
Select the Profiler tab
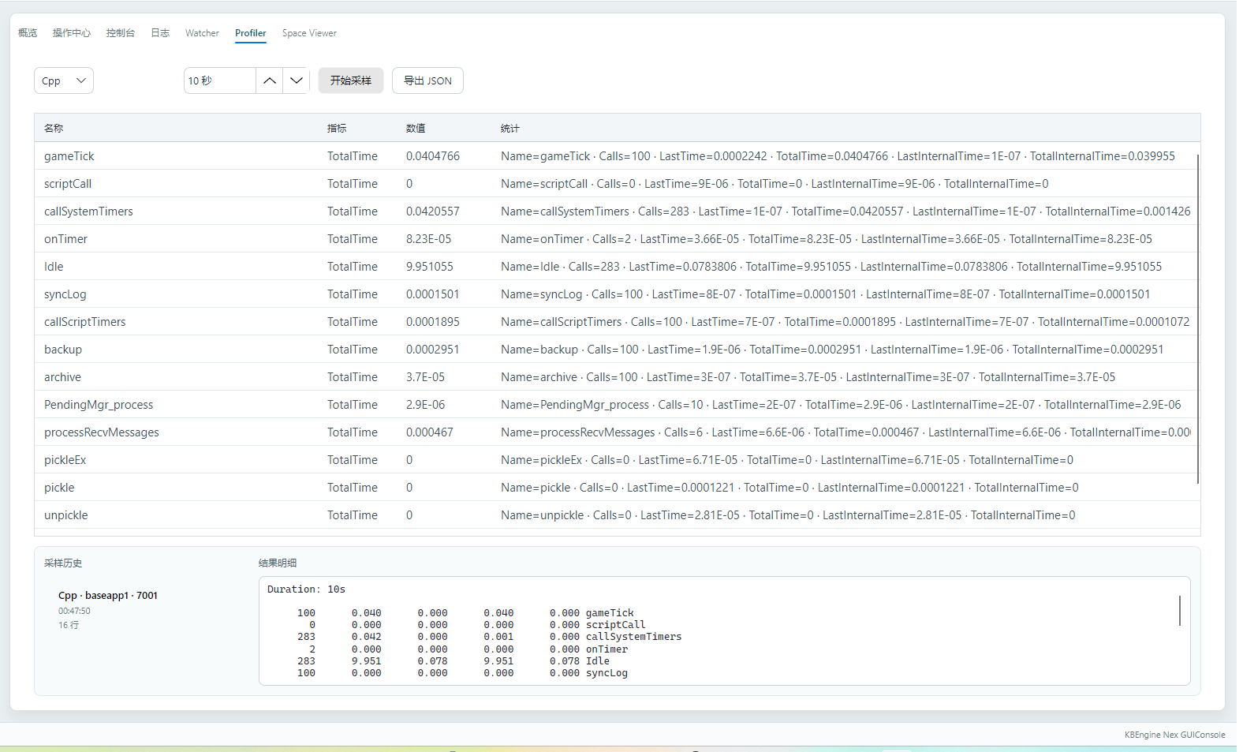coord(250,33)
